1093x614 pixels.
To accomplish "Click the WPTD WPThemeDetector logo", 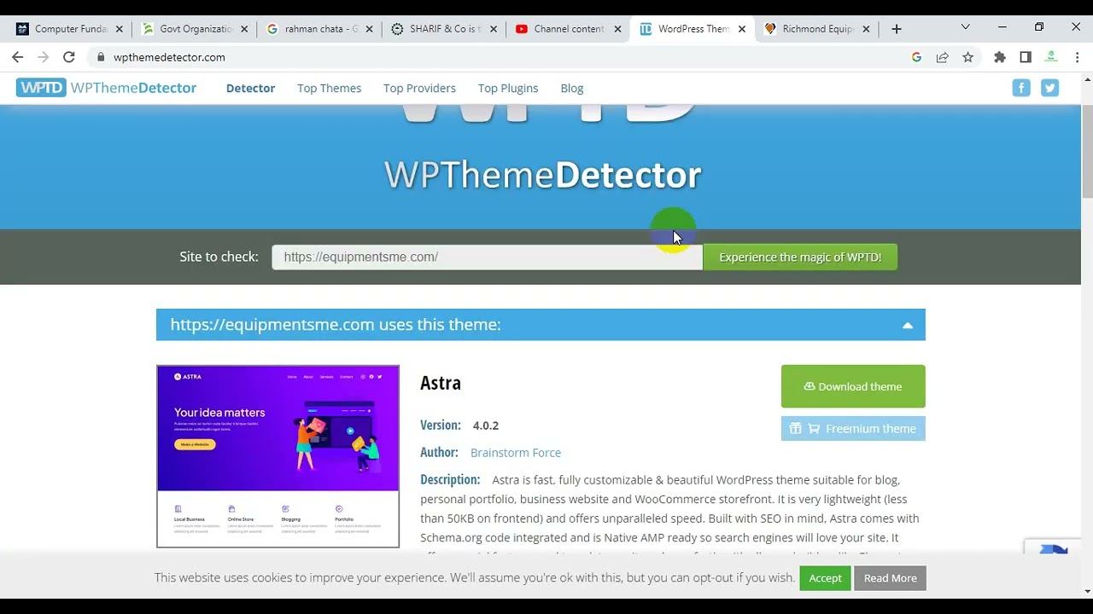I will click(x=106, y=88).
